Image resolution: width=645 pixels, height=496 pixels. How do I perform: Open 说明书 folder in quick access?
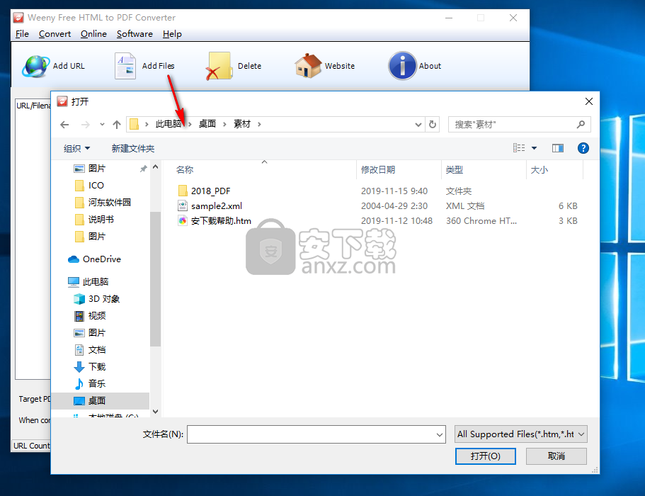pos(101,220)
